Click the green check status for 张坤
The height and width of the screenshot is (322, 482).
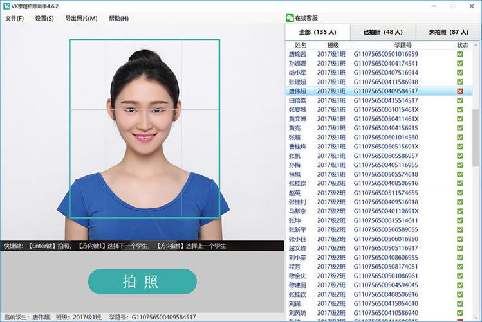pos(459,220)
